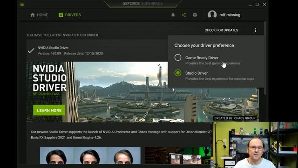Image resolution: width=298 pixels, height=168 pixels.
Task: Click the green share icon
Action: [184, 15]
